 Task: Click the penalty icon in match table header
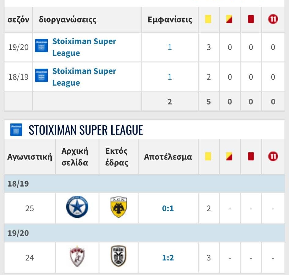pos(273,157)
